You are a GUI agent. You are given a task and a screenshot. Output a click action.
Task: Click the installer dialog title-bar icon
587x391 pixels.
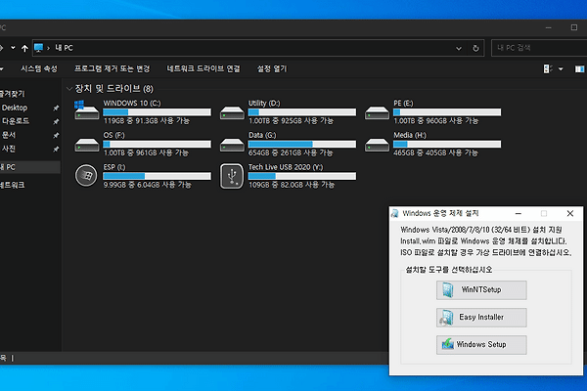pos(394,213)
